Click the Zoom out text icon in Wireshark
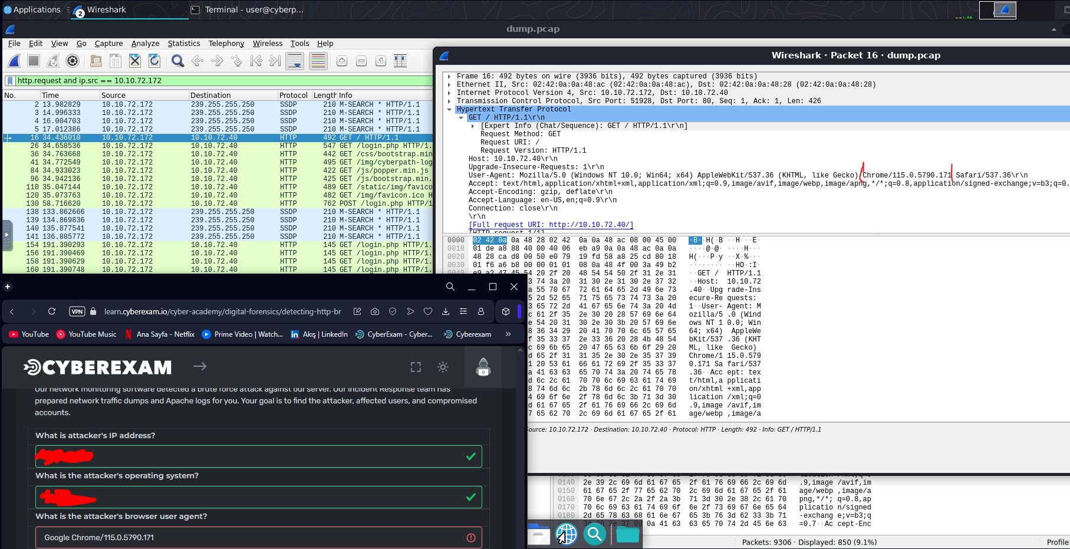This screenshot has height=549, width=1070. [x=361, y=61]
